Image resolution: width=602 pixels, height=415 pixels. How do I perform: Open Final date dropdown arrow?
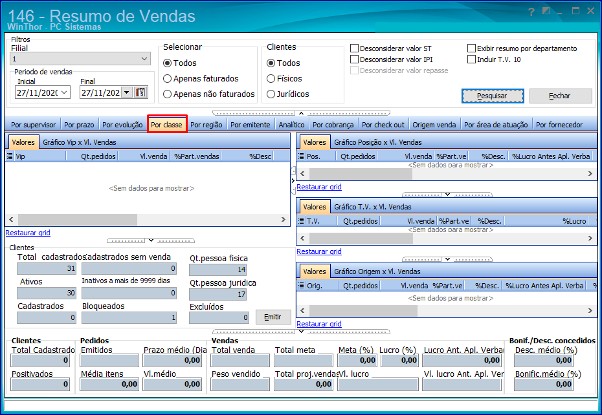(127, 92)
